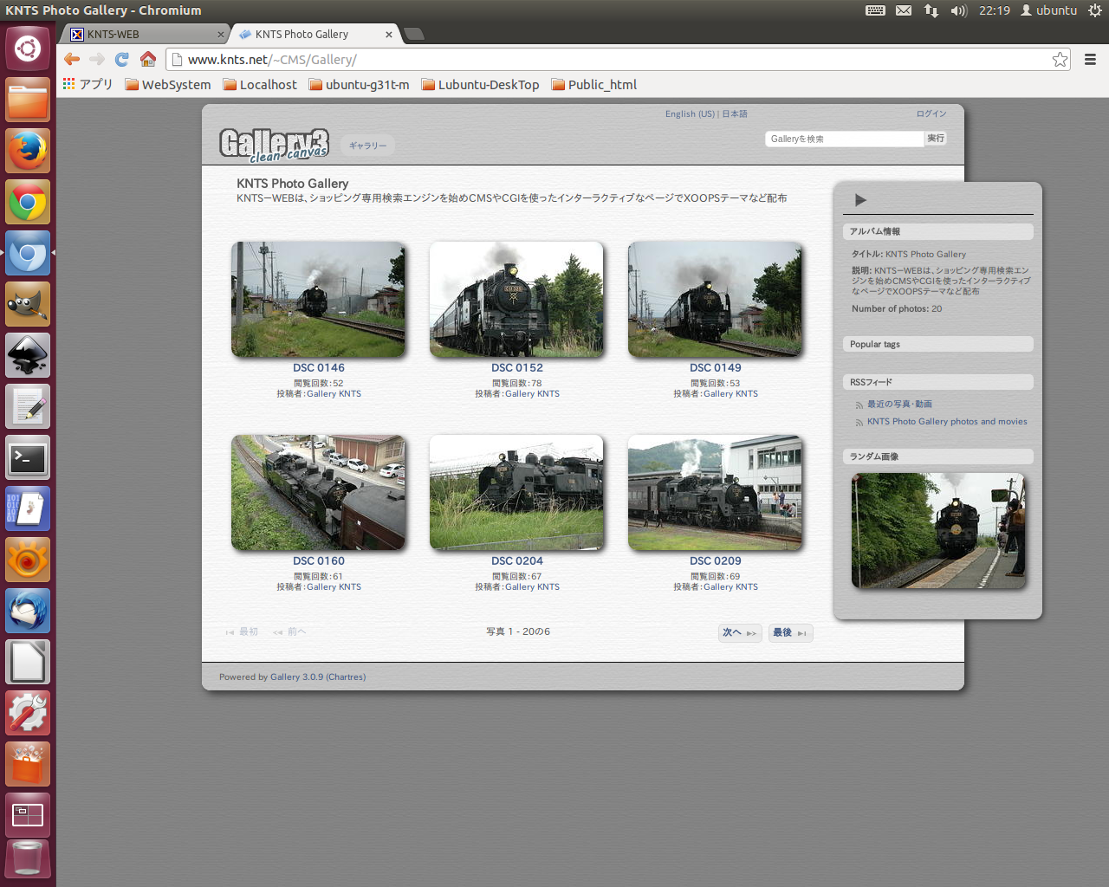Screen dimensions: 1109x887
Task: Open the DSC 0152 locomotive thumbnail
Action: (516, 299)
